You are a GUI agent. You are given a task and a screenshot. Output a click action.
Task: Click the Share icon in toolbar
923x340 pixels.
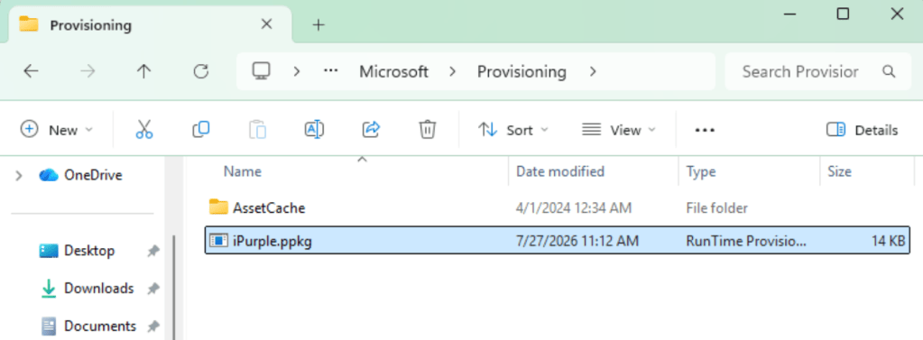pyautogui.click(x=370, y=129)
